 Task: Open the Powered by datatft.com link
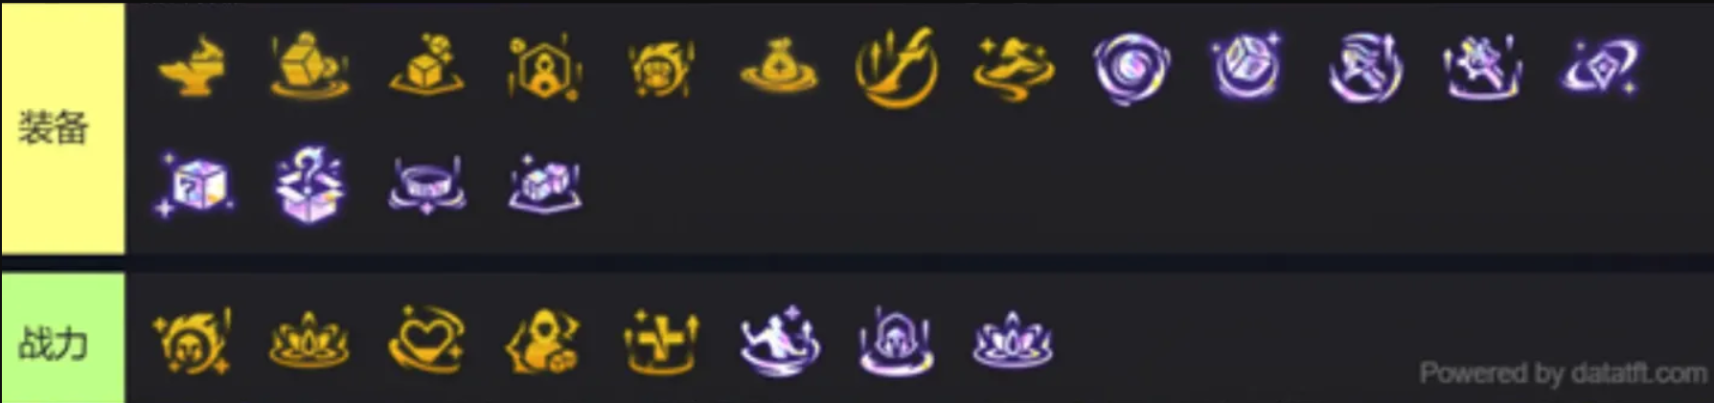1563,373
